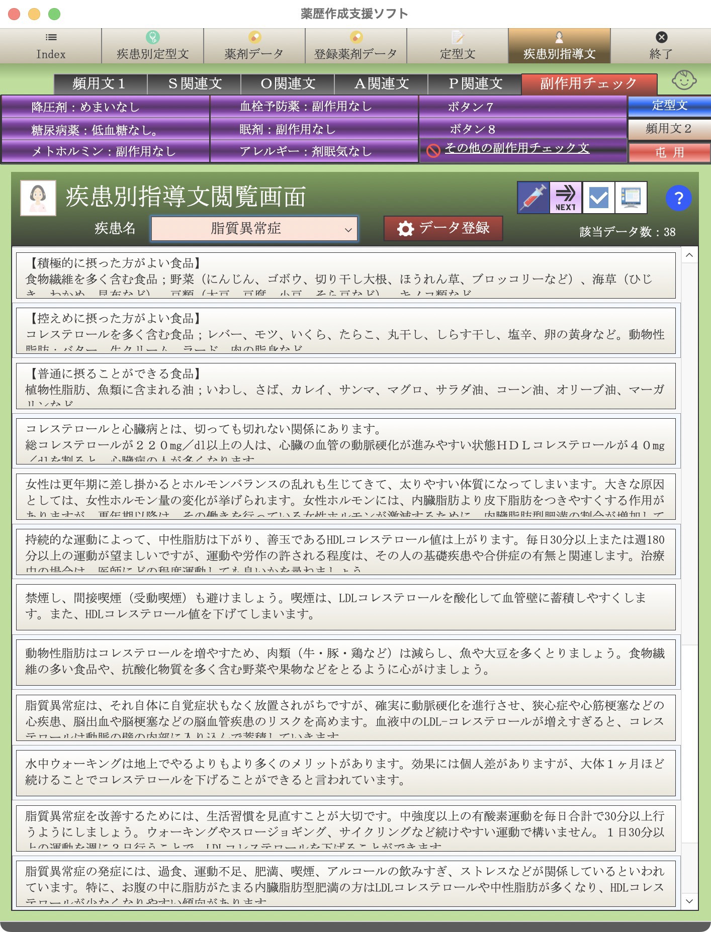
Task: Click メトホルミン：副作用なし button
Action: tap(105, 151)
